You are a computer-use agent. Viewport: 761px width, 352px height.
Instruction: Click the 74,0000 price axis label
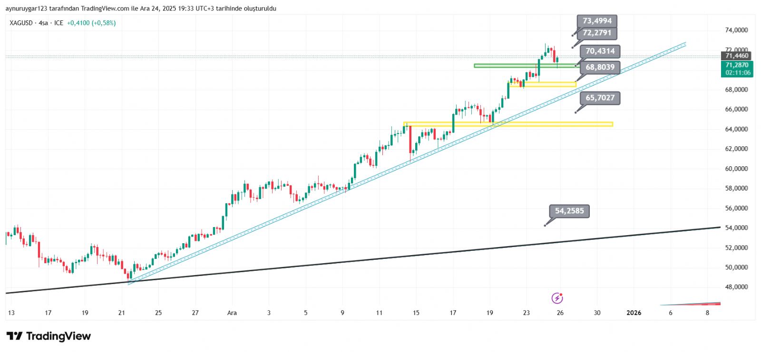(736, 30)
